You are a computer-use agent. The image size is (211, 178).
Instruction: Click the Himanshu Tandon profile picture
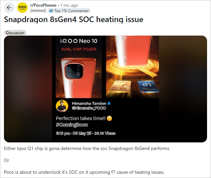pyautogui.click(x=62, y=106)
